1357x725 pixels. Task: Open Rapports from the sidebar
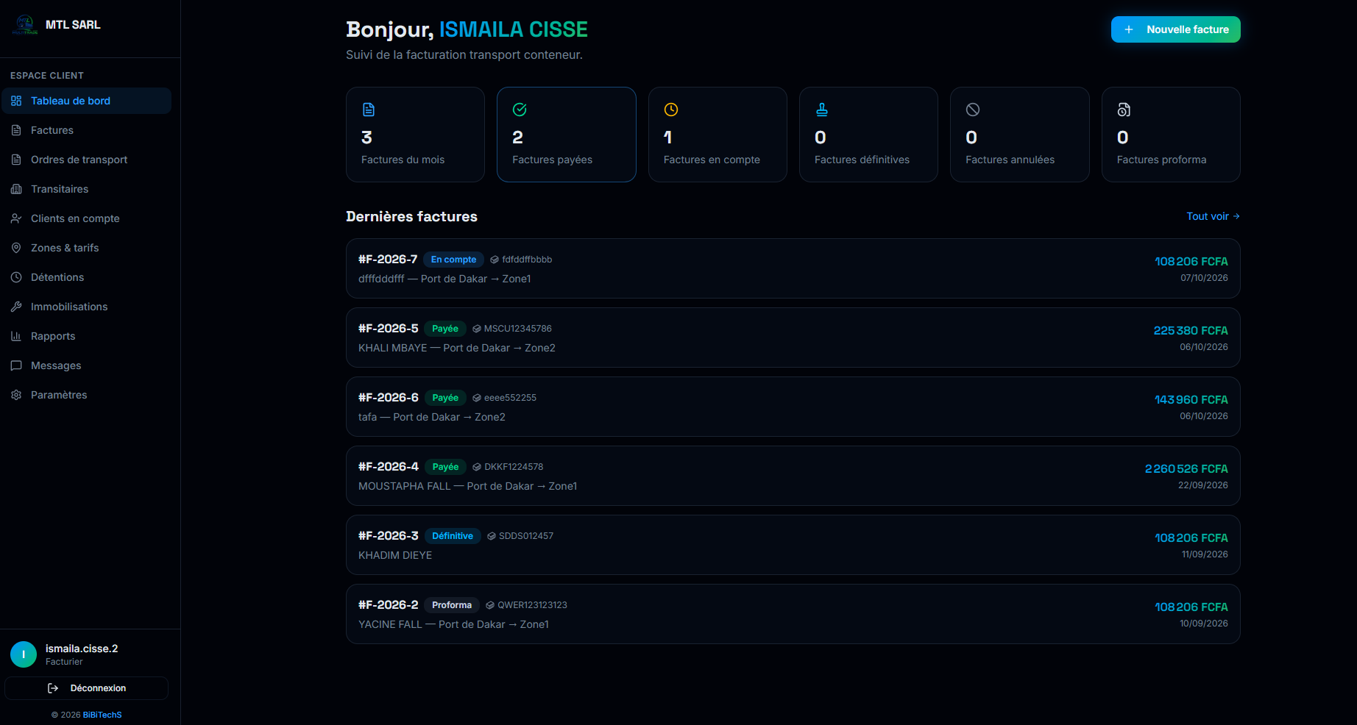click(87, 336)
